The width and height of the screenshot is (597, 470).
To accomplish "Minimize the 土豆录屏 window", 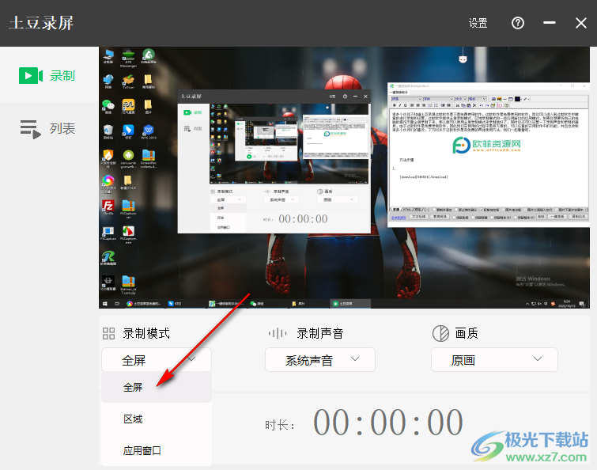I will 549,23.
